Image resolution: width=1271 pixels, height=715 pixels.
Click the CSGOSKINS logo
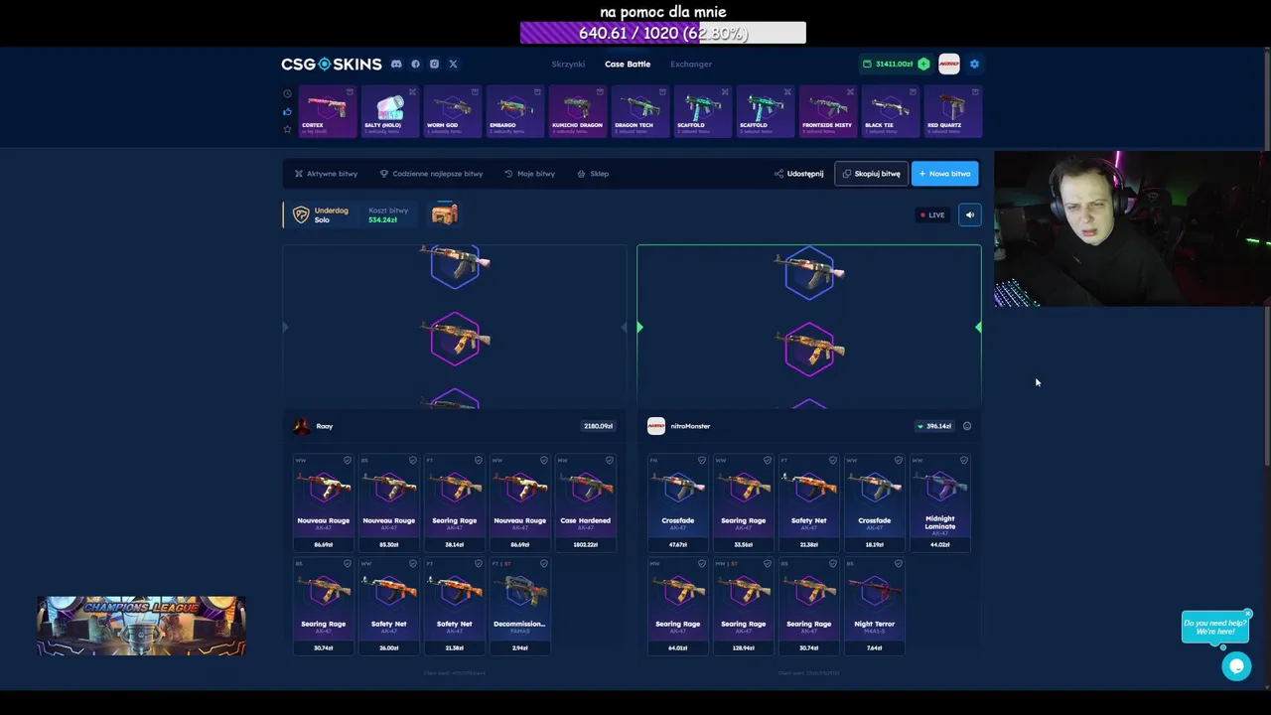coord(331,64)
